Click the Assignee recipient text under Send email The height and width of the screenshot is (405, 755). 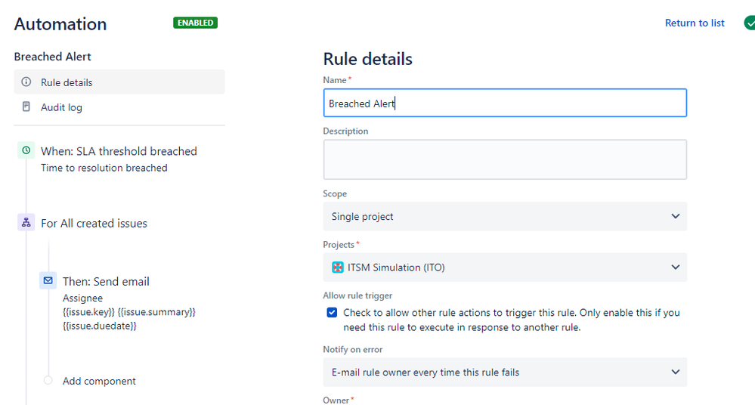[x=82, y=298]
